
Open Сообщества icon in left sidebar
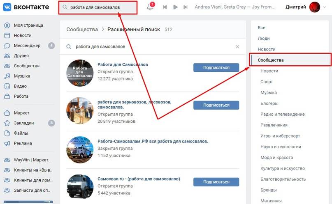[x=7, y=66]
